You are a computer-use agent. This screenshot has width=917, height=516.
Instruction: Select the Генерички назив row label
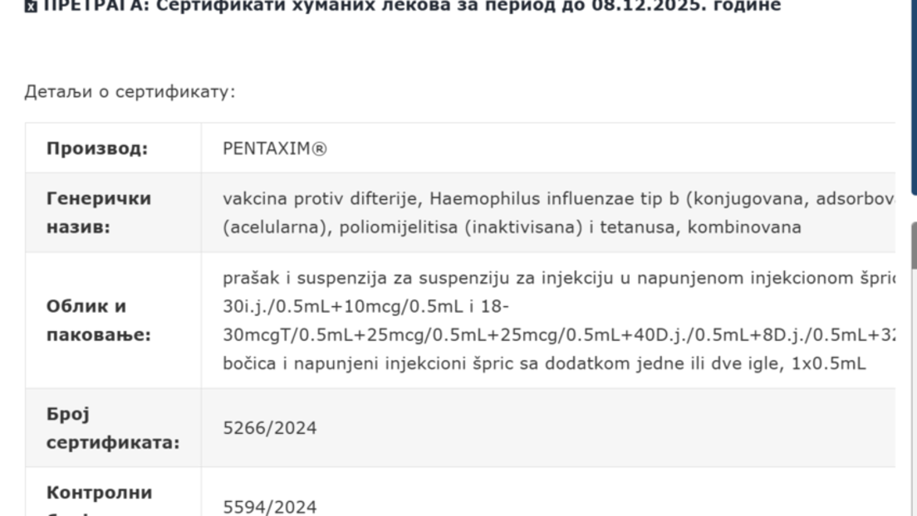click(99, 213)
